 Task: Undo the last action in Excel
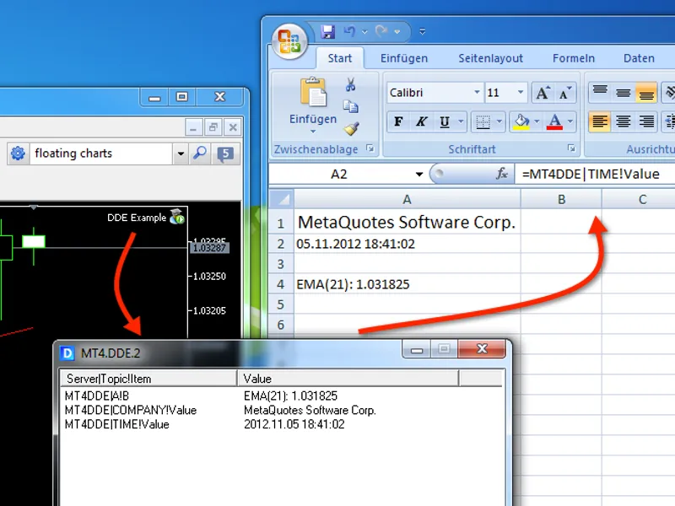click(349, 31)
